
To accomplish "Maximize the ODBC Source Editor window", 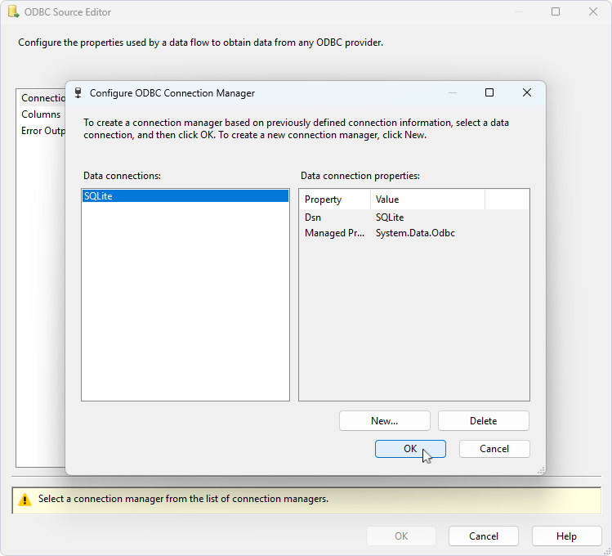I will click(556, 12).
